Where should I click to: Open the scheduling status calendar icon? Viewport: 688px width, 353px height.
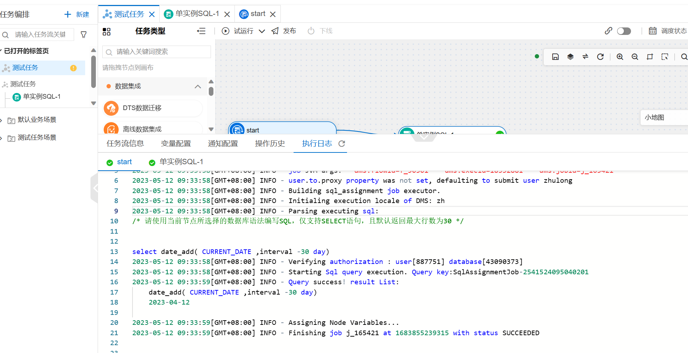coord(653,31)
